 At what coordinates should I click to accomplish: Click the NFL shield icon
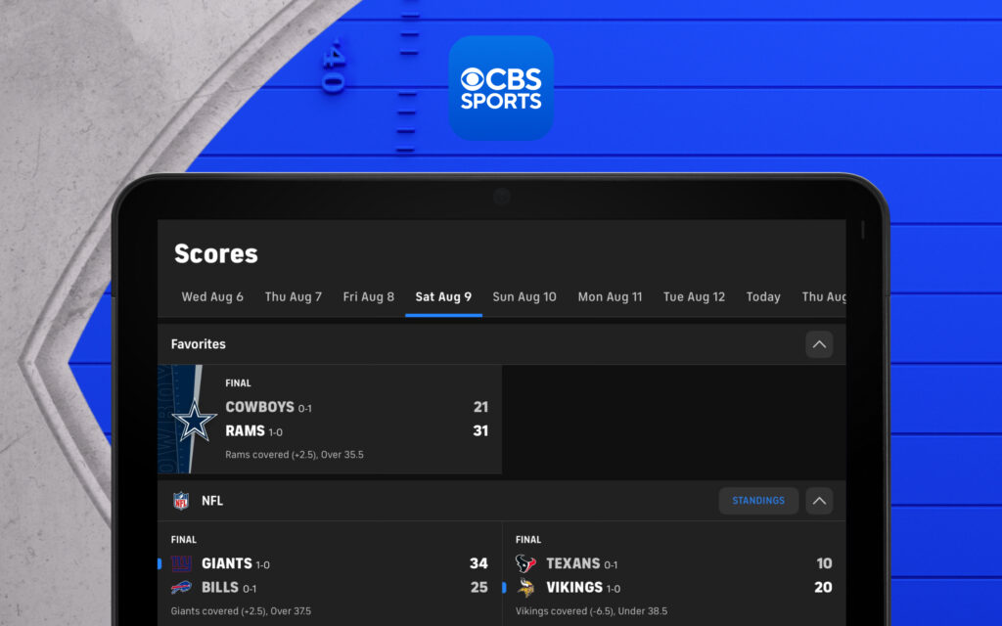pos(182,500)
